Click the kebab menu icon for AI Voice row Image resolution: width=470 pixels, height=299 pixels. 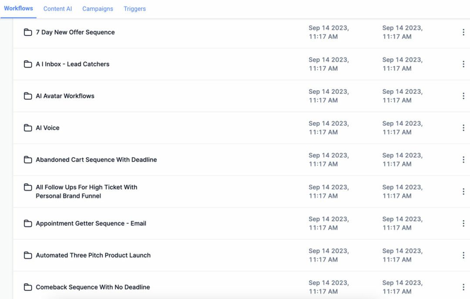pos(463,128)
